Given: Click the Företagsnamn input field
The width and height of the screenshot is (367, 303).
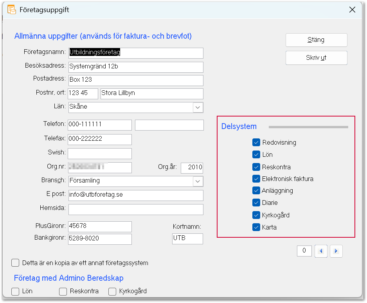Looking at the screenshot, I should point(135,53).
